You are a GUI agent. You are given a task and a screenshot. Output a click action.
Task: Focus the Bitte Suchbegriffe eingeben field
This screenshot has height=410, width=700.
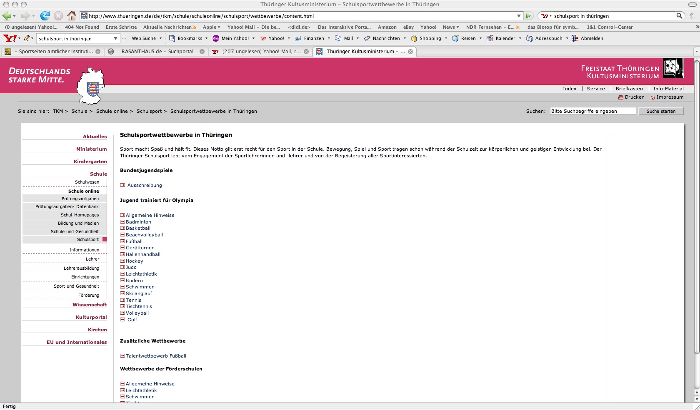click(592, 111)
